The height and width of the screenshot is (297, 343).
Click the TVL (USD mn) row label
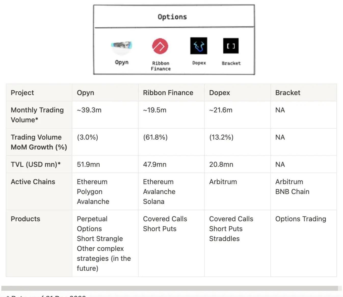pos(36,165)
